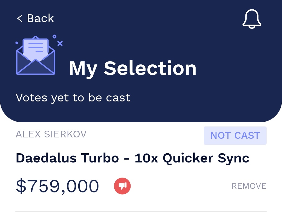Open the Daedalus Turbo proposal title

pos(132,159)
